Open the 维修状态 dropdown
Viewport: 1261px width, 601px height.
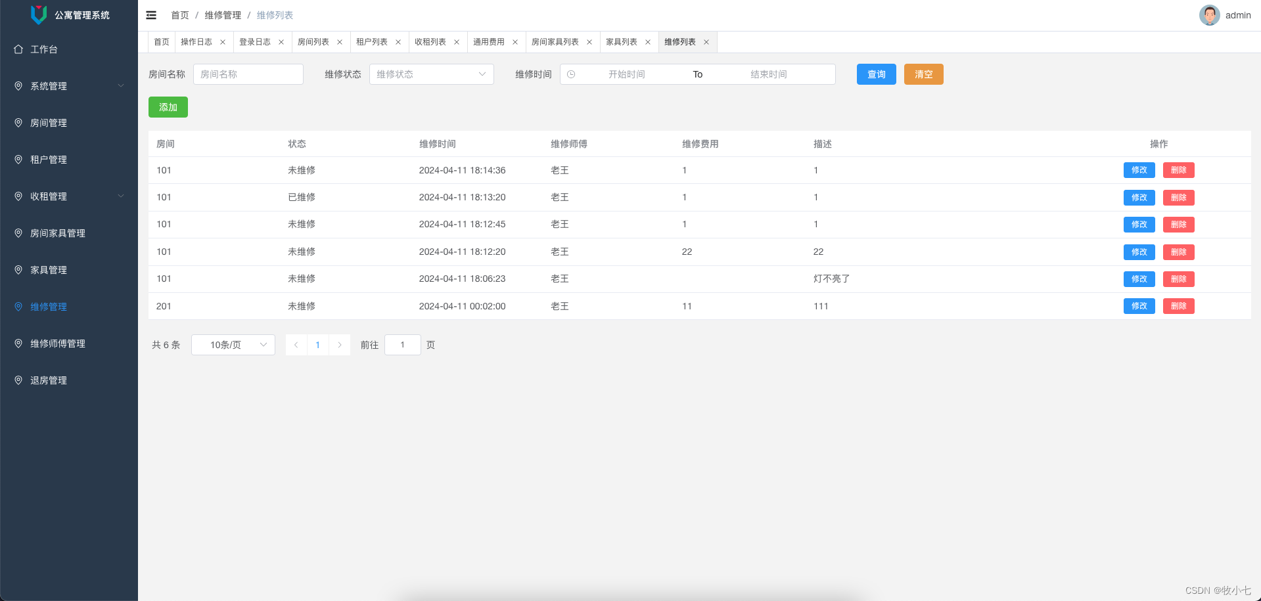(431, 74)
